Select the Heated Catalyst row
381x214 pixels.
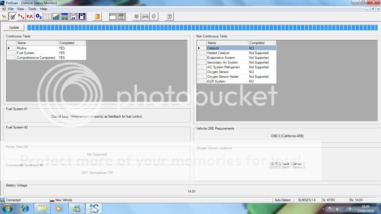click(x=236, y=53)
